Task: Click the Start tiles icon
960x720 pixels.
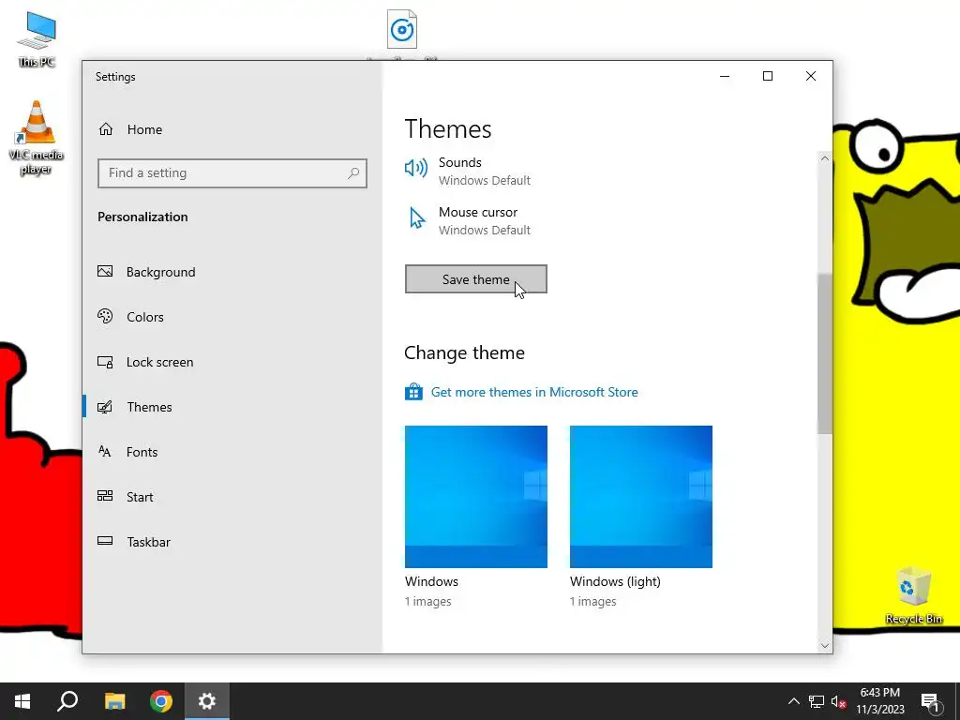Action: [x=105, y=496]
